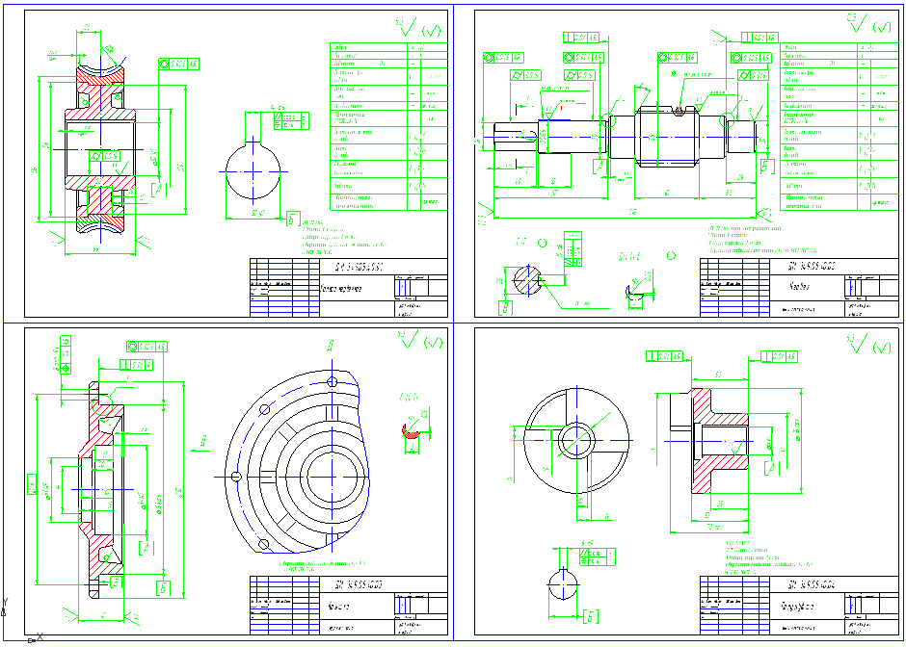Select the worm wheel hatched section view

[x=100, y=150]
